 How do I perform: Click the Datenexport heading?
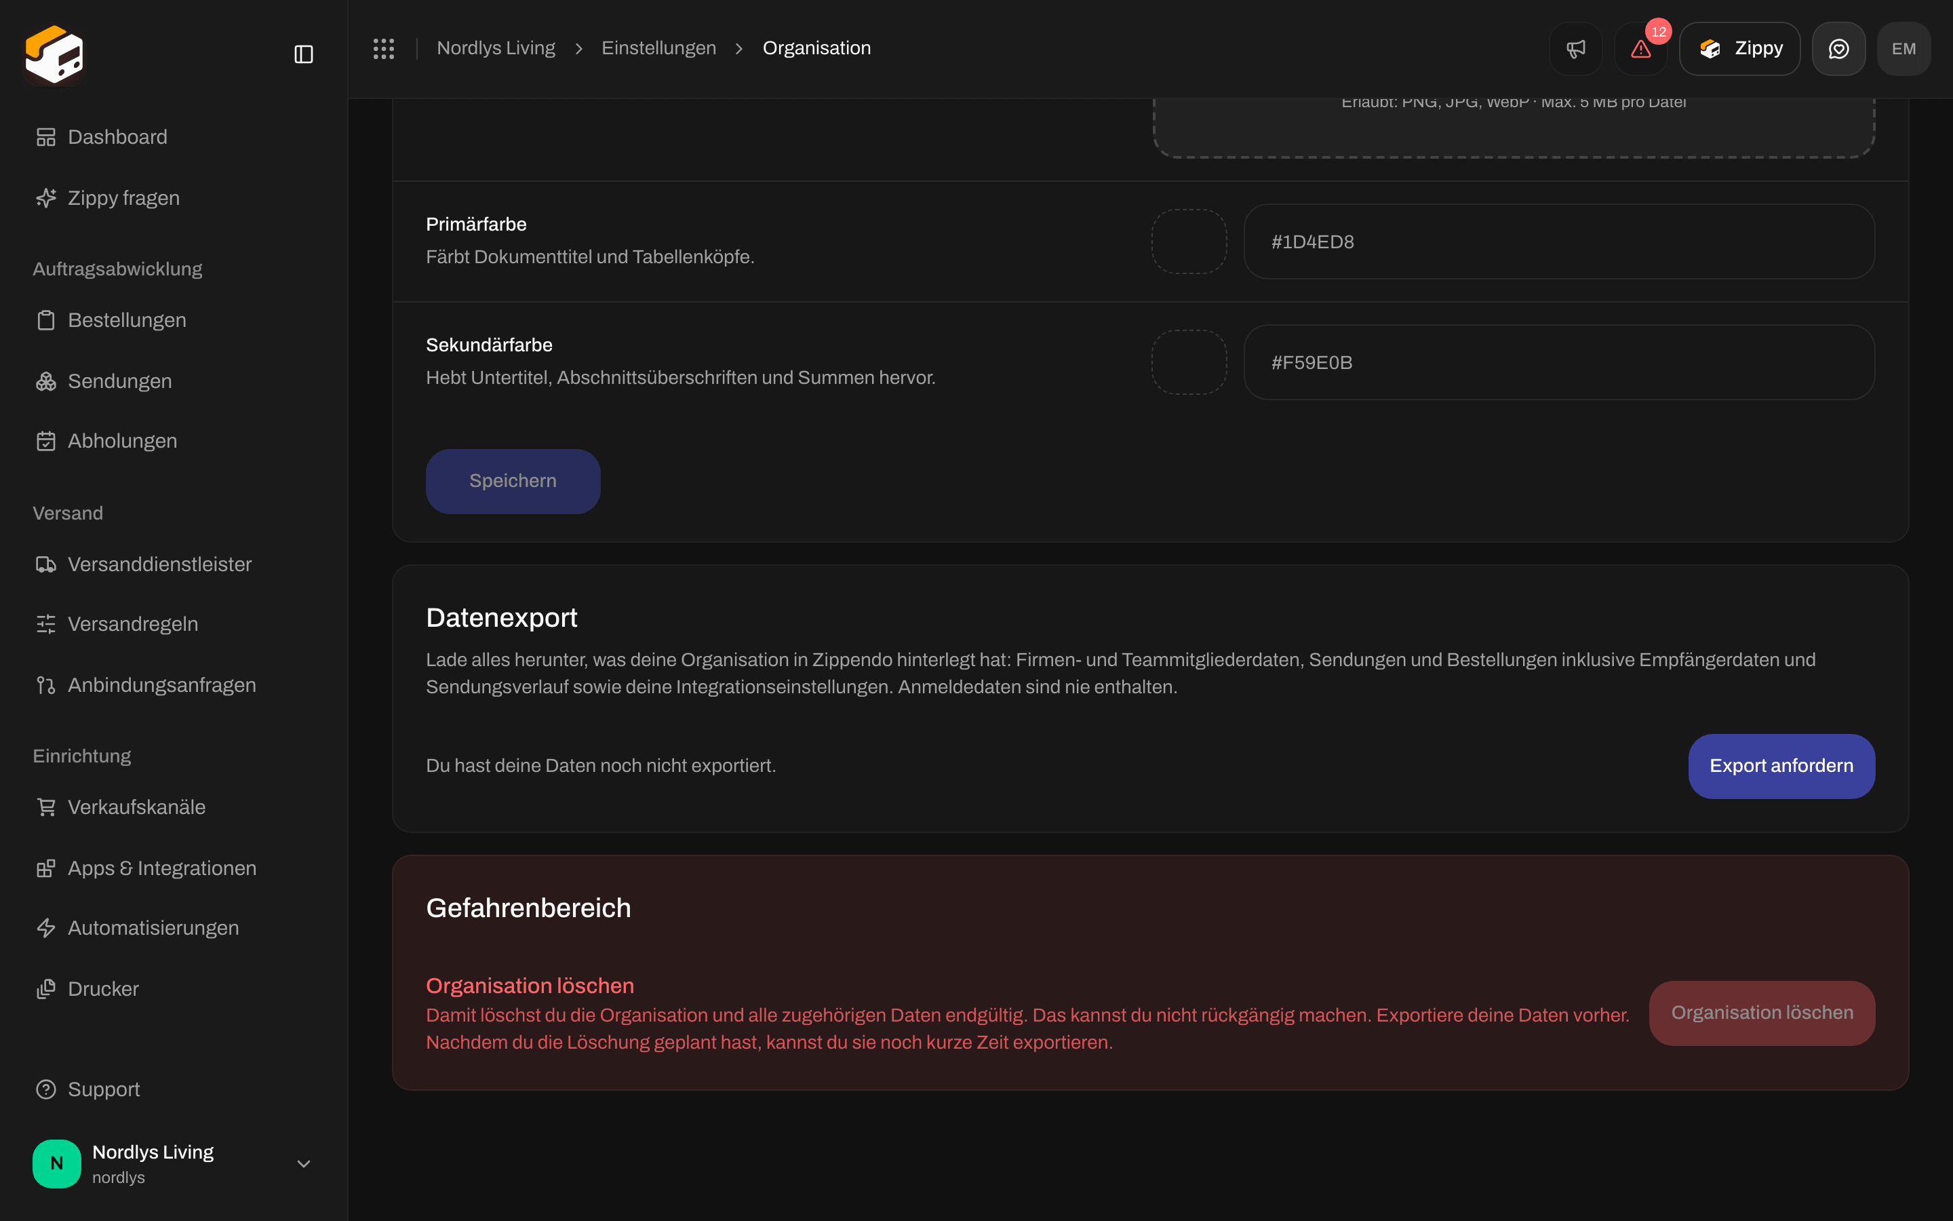502,618
